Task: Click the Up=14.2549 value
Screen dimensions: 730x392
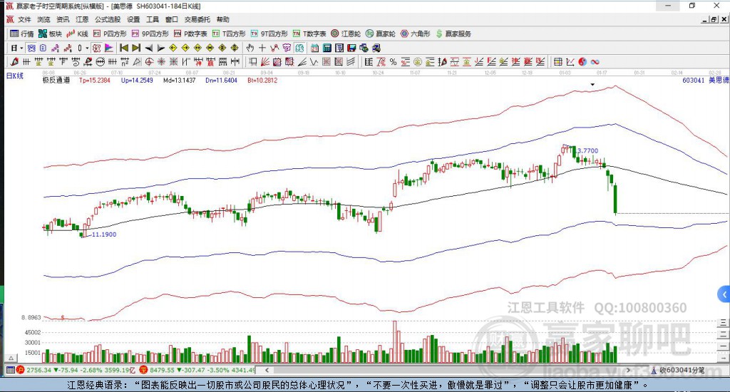Action: coord(137,80)
